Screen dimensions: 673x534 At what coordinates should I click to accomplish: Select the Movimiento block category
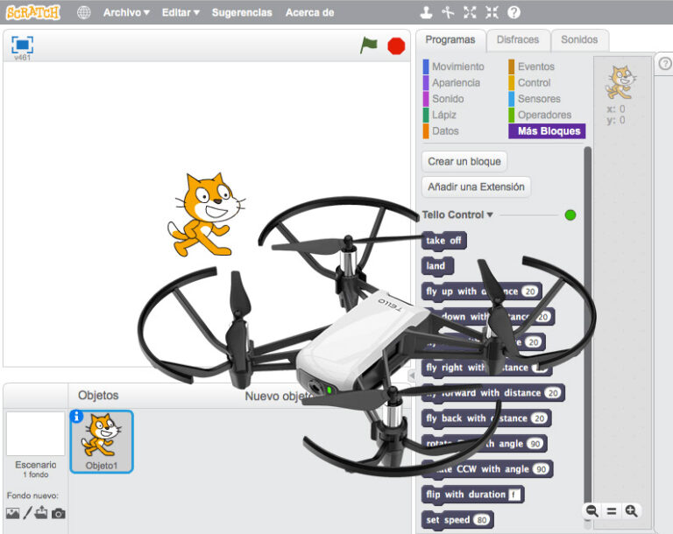click(454, 67)
